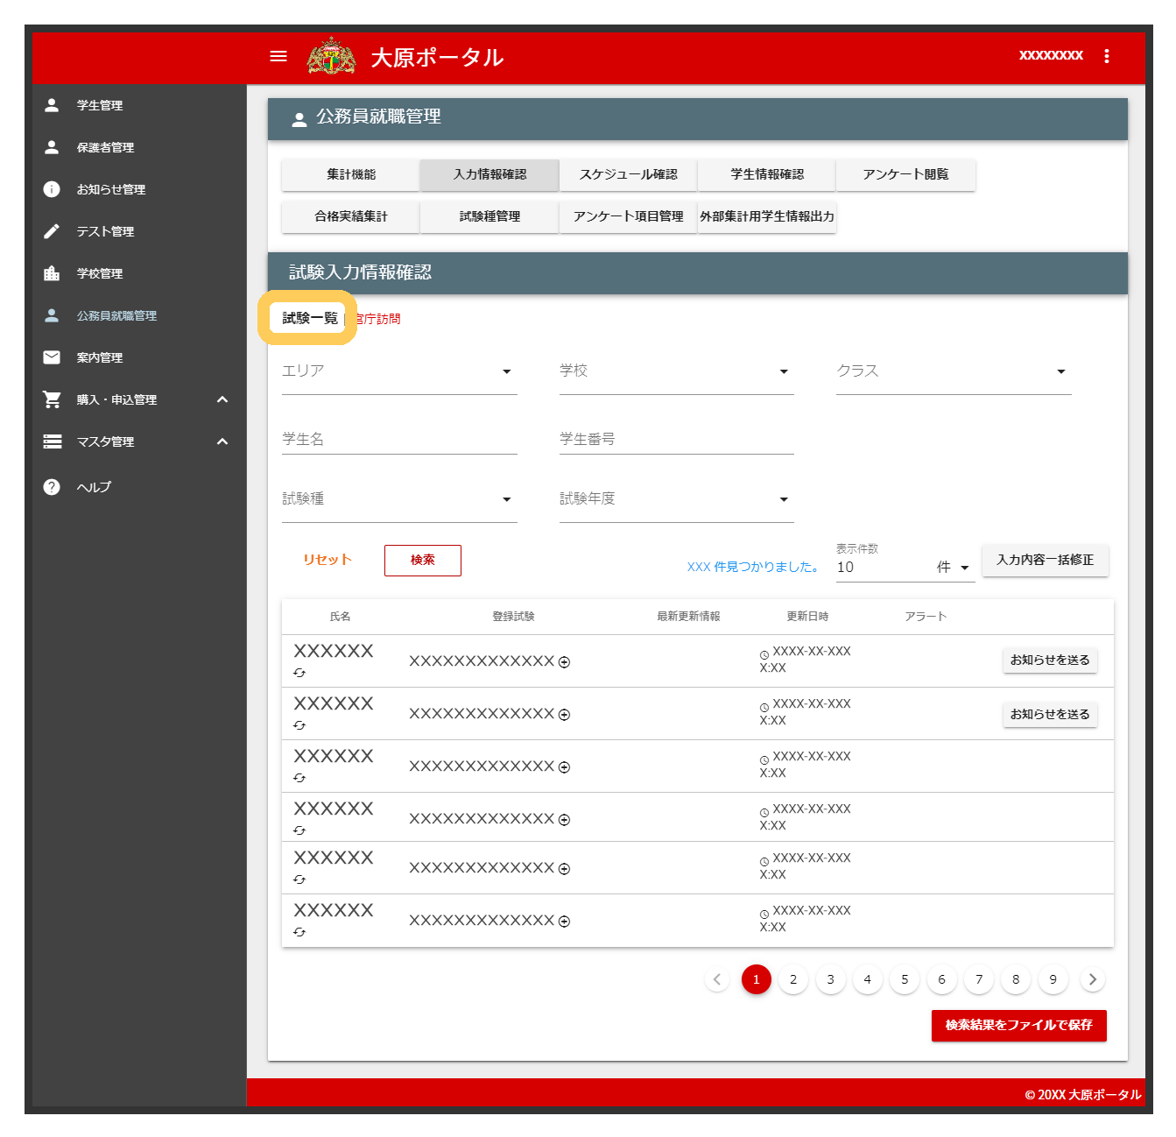Image resolution: width=1176 pixels, height=1137 pixels.
Task: Select the 外部集計用学生情報出力 tab
Action: (x=767, y=216)
